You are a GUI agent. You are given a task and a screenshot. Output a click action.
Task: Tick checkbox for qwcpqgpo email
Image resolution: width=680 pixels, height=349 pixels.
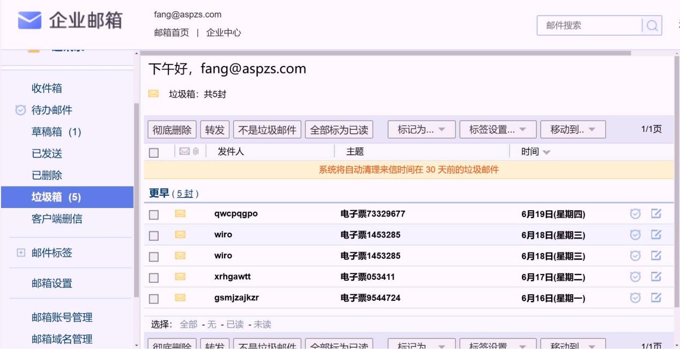(x=154, y=215)
